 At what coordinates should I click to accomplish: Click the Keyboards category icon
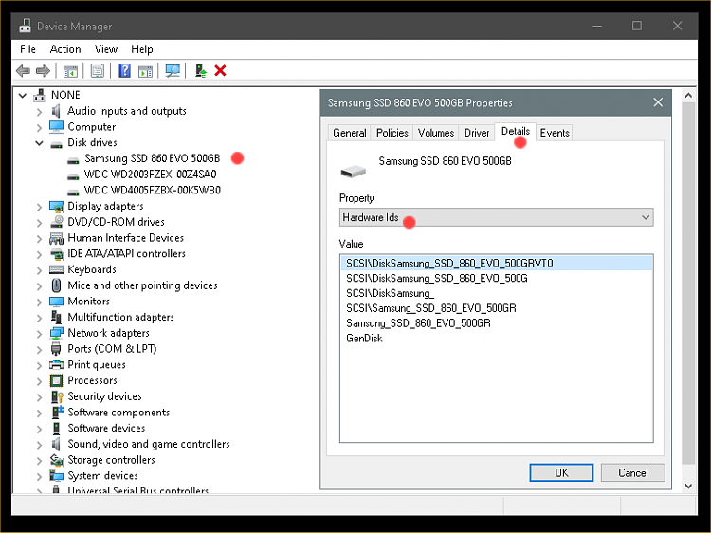56,269
